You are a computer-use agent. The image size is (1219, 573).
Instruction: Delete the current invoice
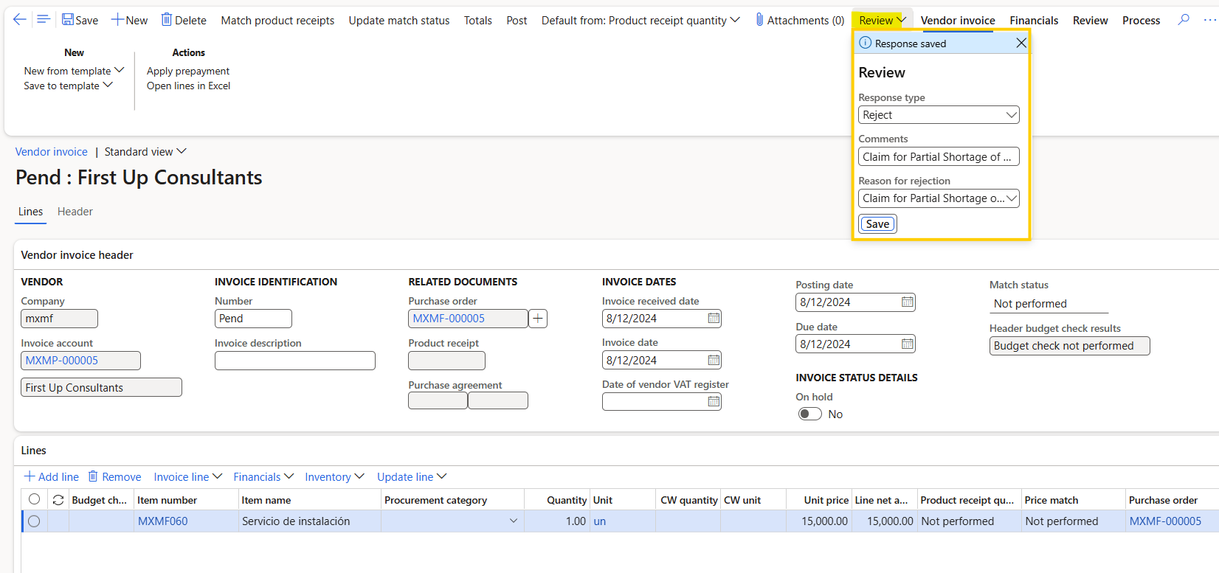point(184,20)
